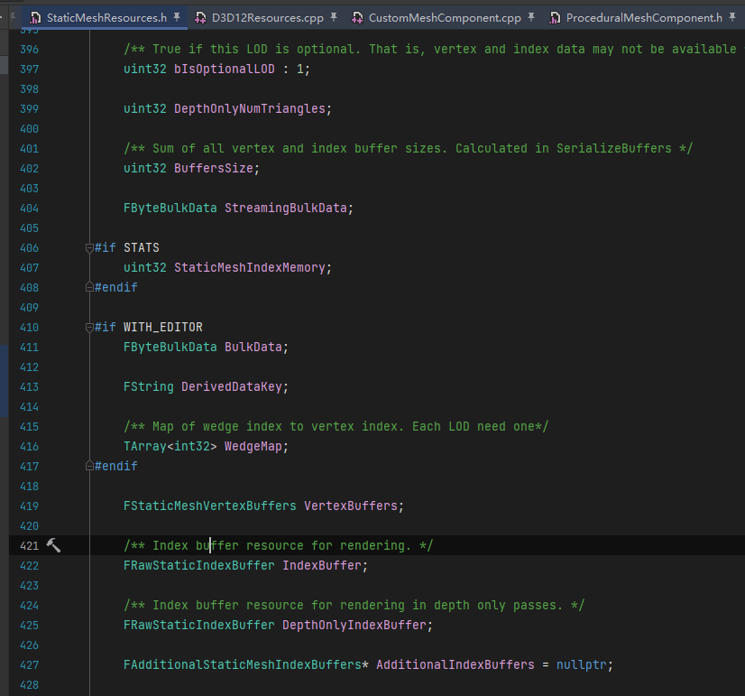The image size is (745, 696).
Task: Click line number 419 in the gutter
Action: coord(30,506)
